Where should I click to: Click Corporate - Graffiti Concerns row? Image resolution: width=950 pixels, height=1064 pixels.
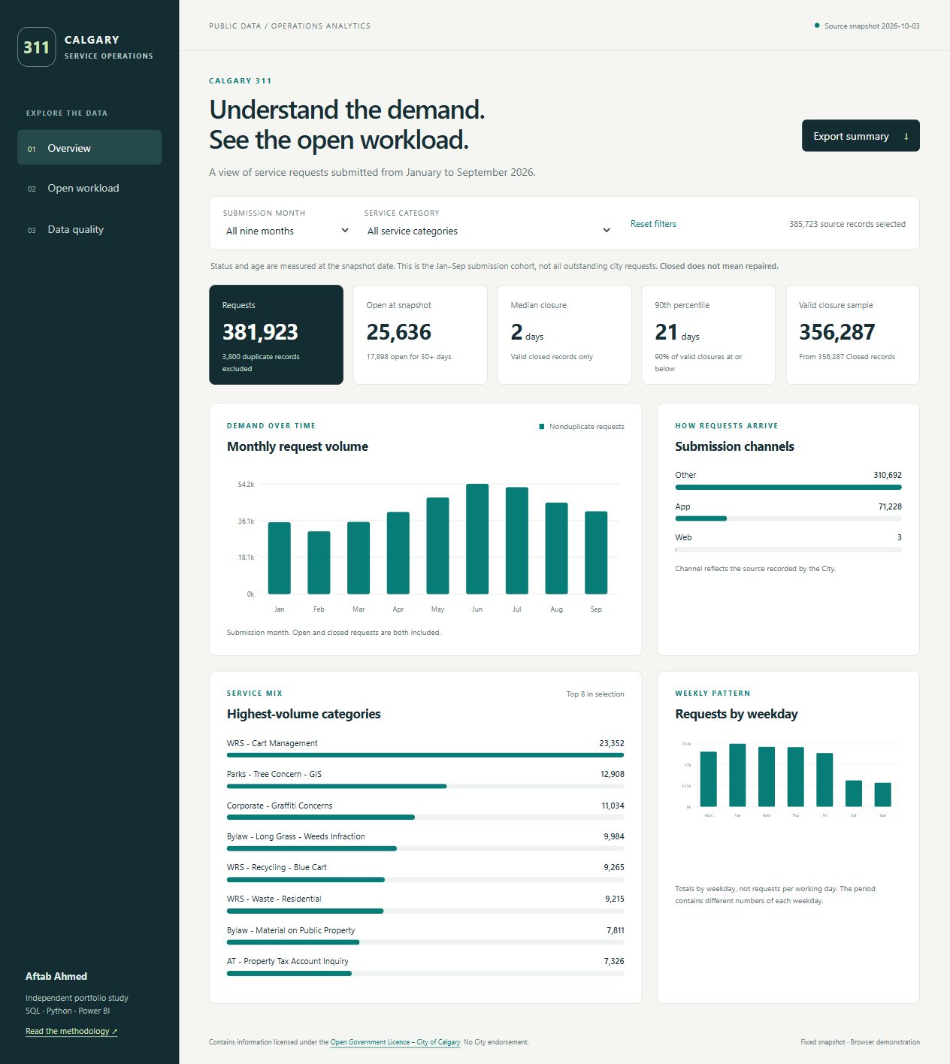[425, 811]
